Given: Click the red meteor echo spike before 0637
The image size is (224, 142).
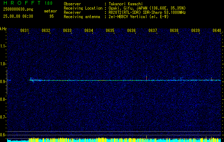Looking at the screenshot, I should point(147,78).
